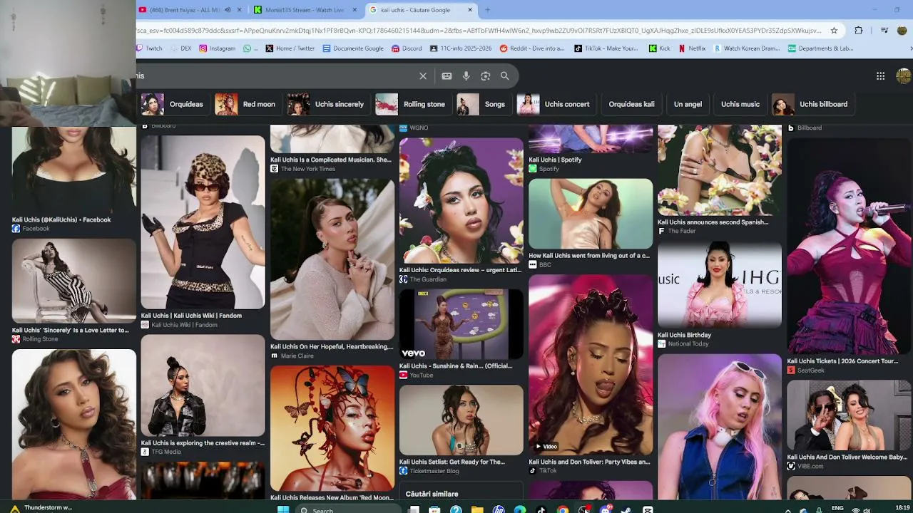Filter images by Orquideas kali chip

pyautogui.click(x=631, y=104)
